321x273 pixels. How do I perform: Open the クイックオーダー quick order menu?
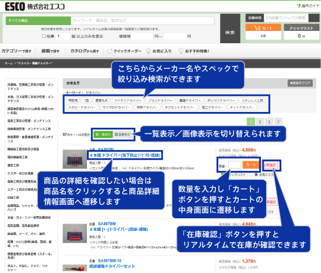coord(124,51)
